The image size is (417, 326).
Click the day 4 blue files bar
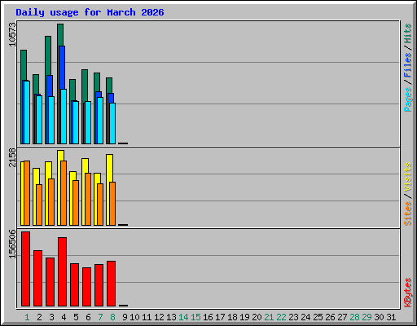pyautogui.click(x=62, y=68)
